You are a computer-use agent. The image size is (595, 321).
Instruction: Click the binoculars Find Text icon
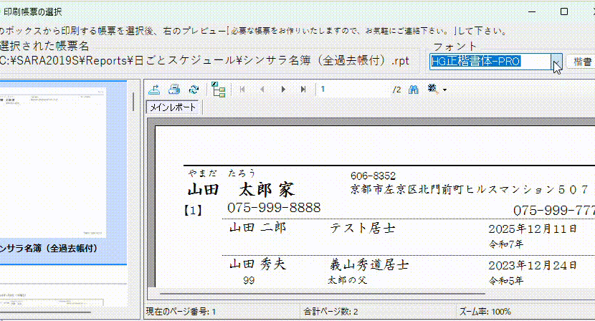click(413, 90)
